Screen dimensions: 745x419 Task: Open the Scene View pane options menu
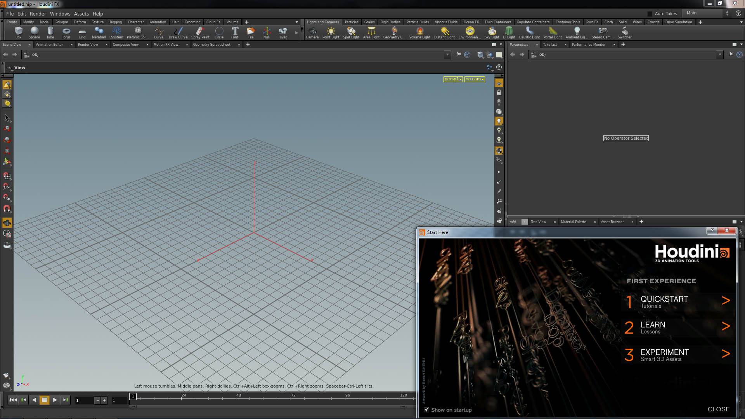(x=501, y=45)
